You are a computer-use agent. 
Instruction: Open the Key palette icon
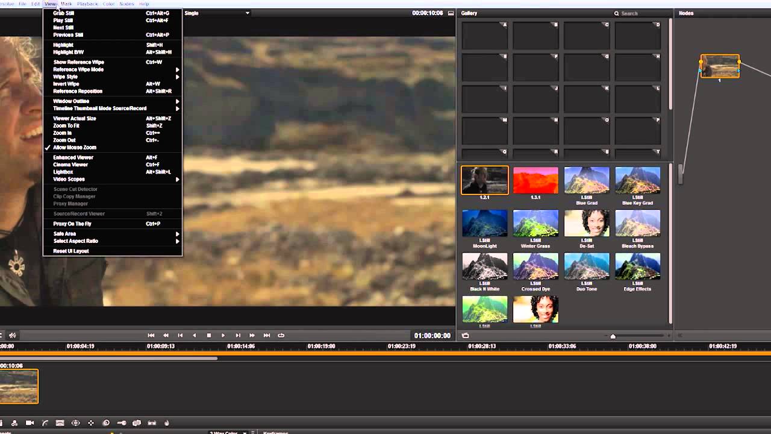(121, 423)
